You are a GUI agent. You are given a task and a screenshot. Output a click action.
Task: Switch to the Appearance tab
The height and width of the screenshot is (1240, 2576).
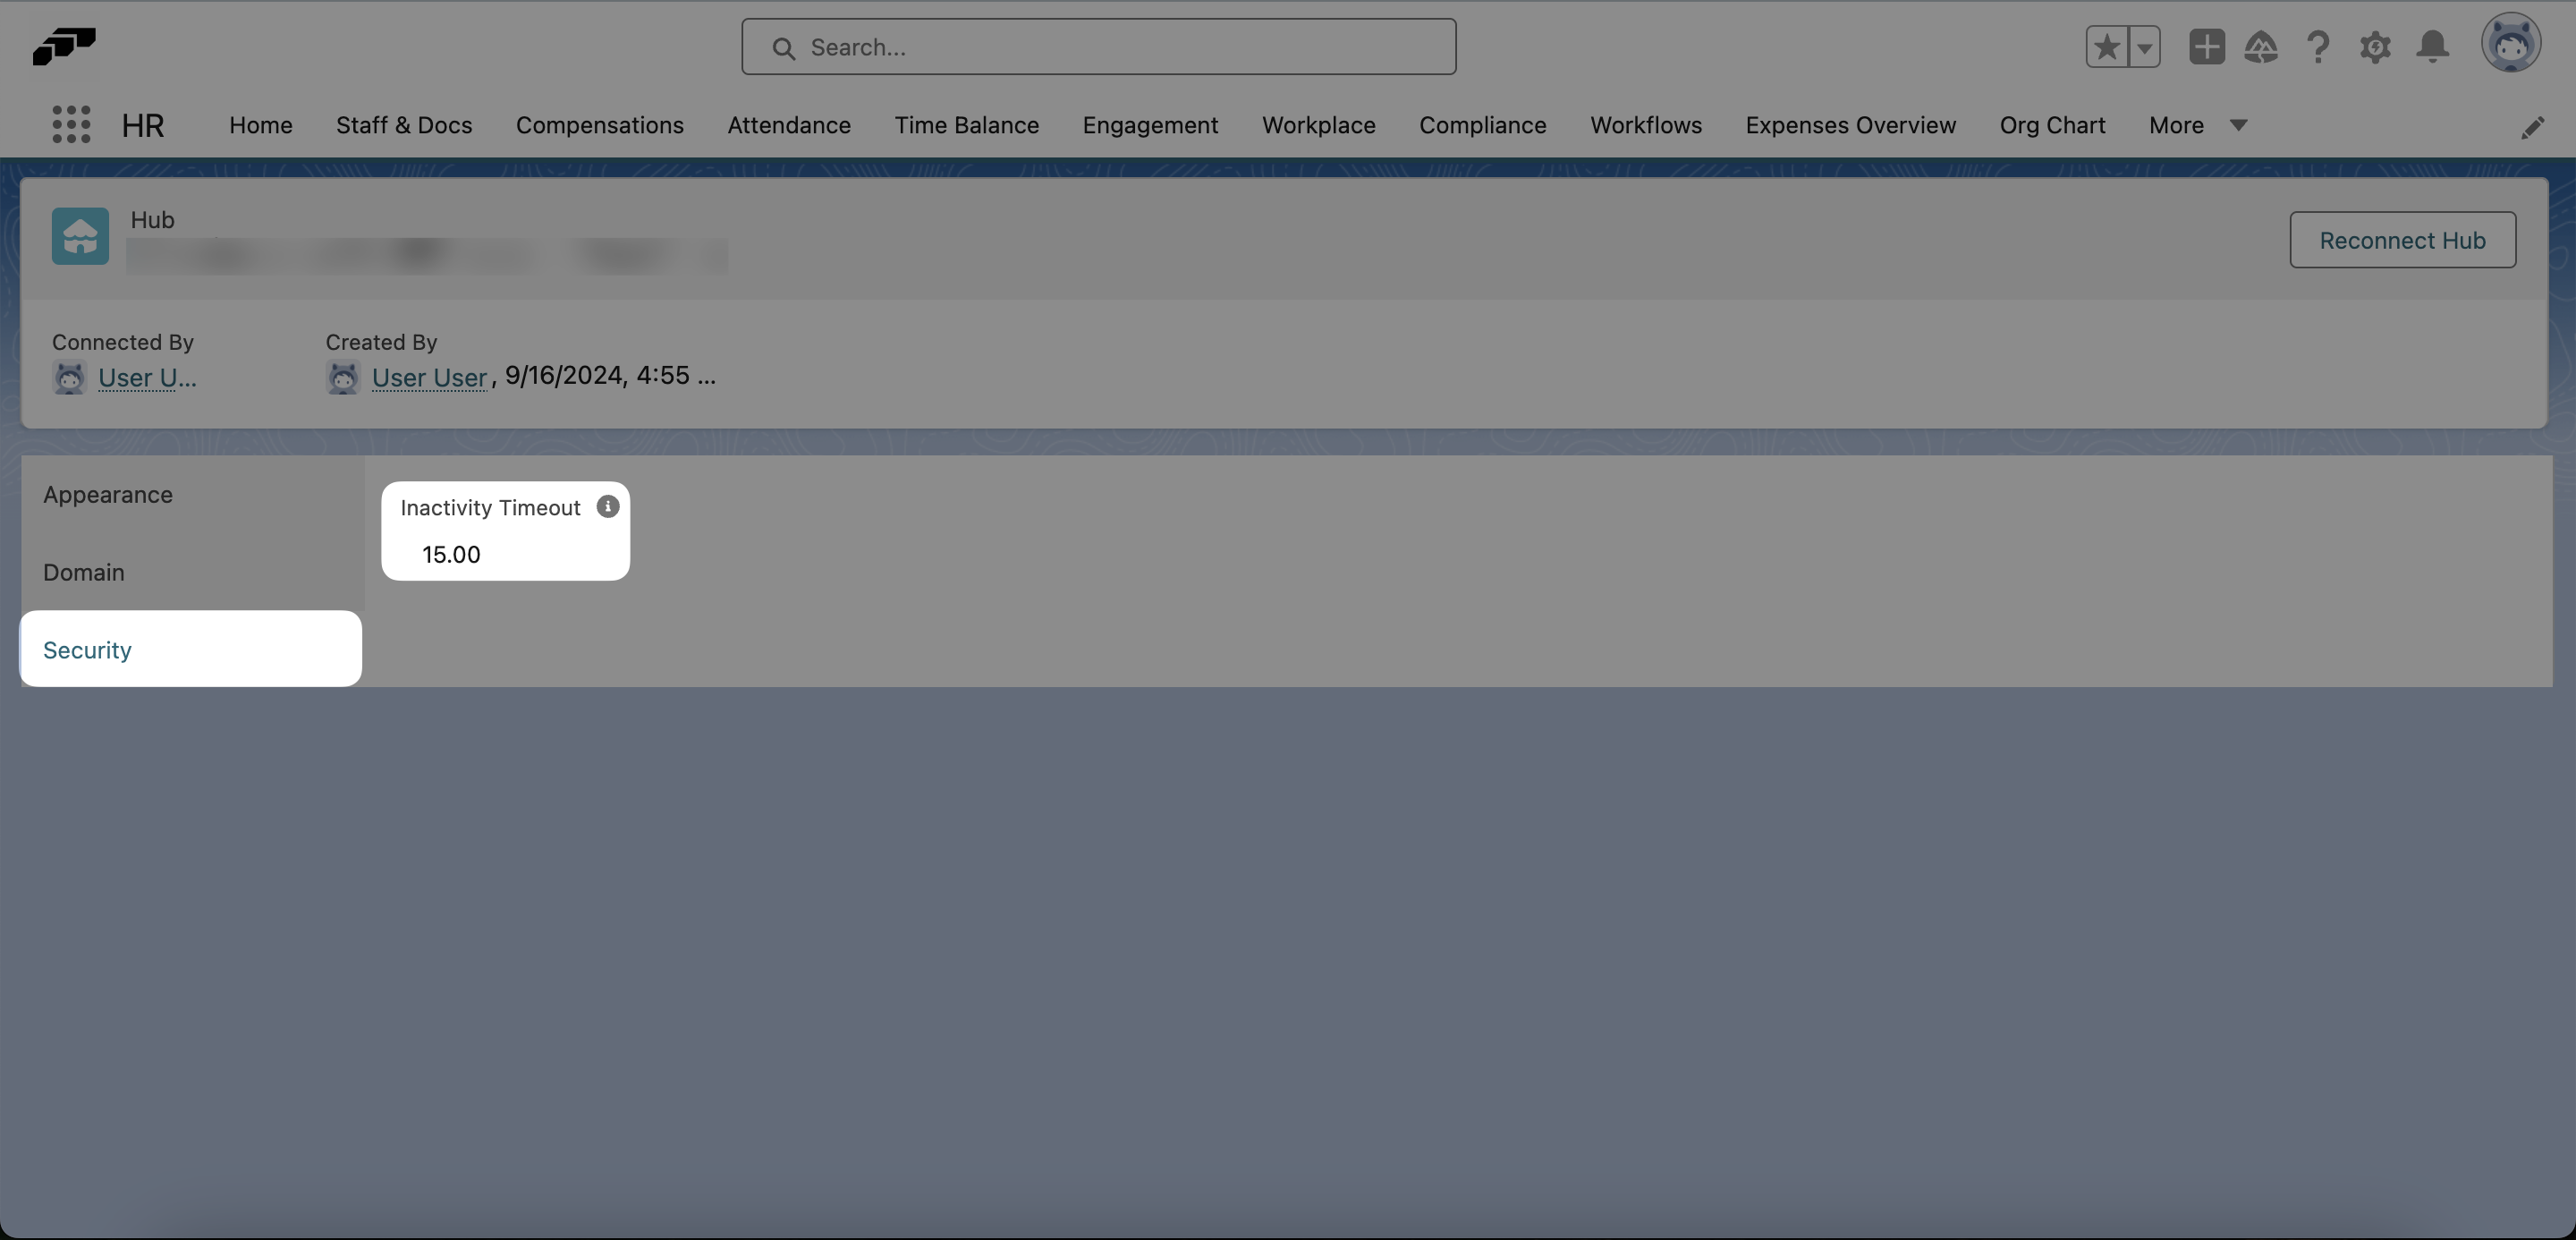click(x=108, y=495)
